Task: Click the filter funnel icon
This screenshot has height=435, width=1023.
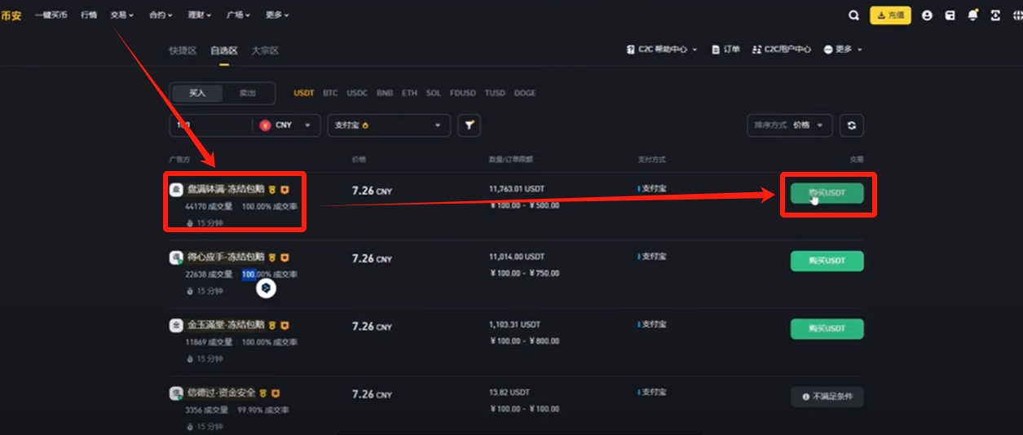Action: [469, 125]
